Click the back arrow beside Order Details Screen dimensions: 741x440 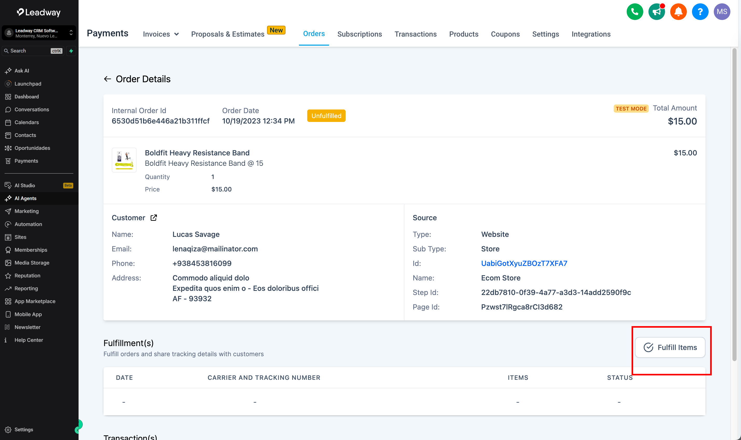pos(107,79)
